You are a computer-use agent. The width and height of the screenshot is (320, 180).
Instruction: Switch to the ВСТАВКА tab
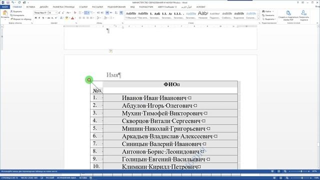pos(30,7)
